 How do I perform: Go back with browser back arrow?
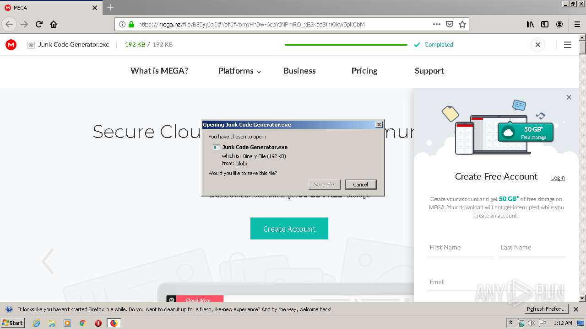tap(9, 24)
